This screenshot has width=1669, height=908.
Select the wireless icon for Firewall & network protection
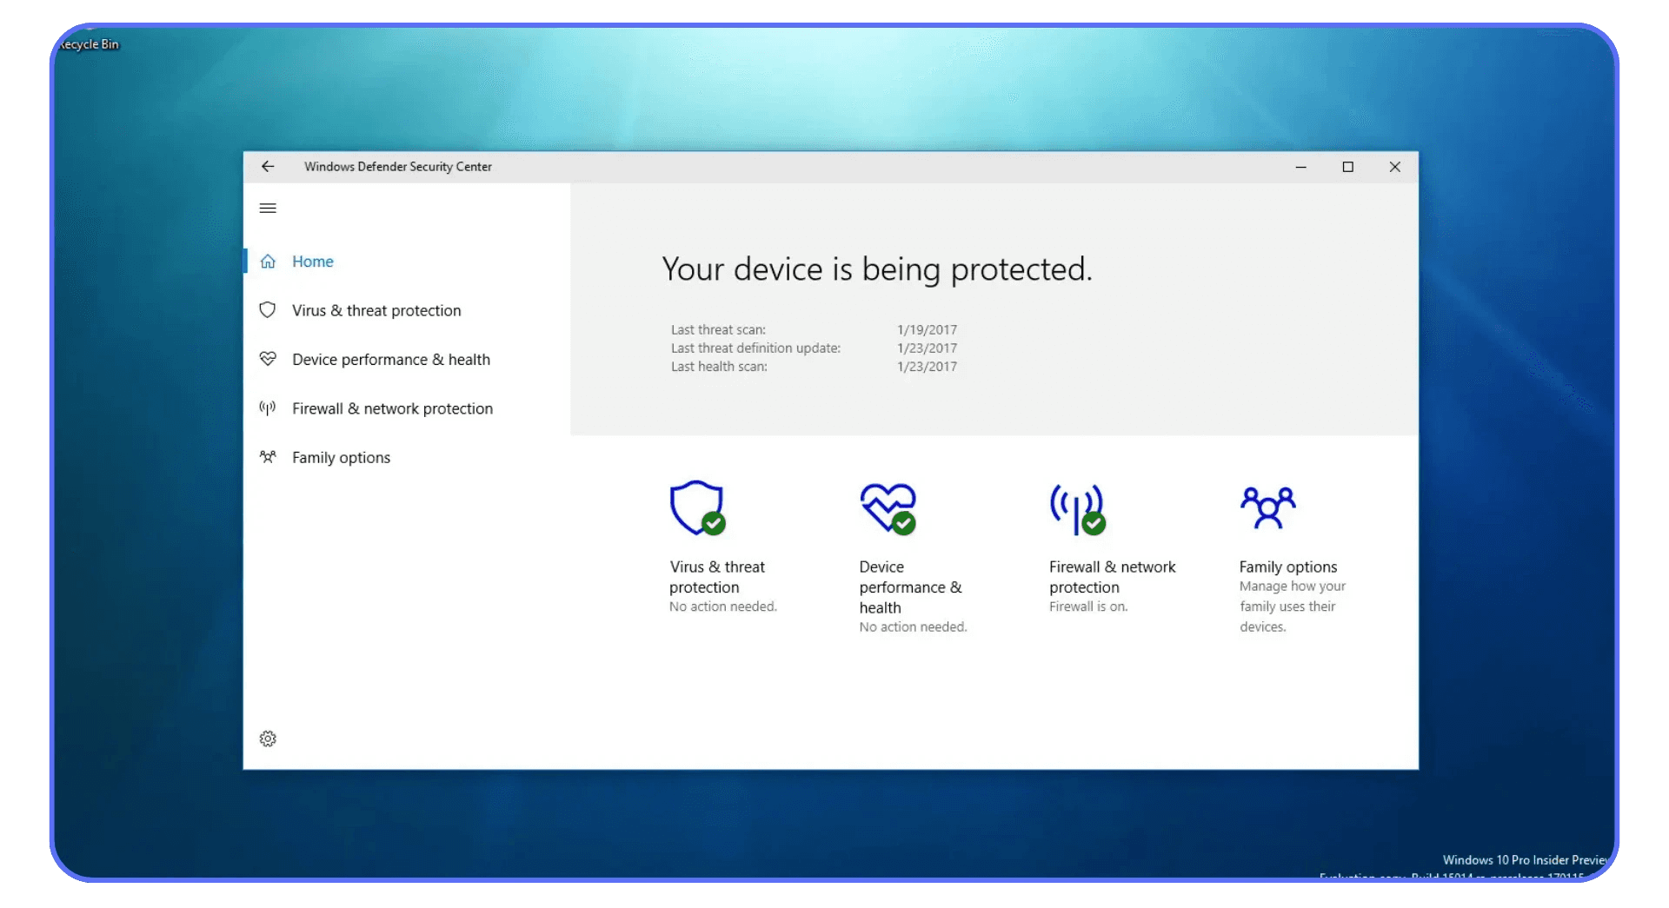1078,508
